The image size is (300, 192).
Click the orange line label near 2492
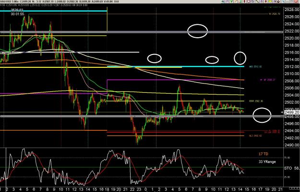(x=255, y=136)
